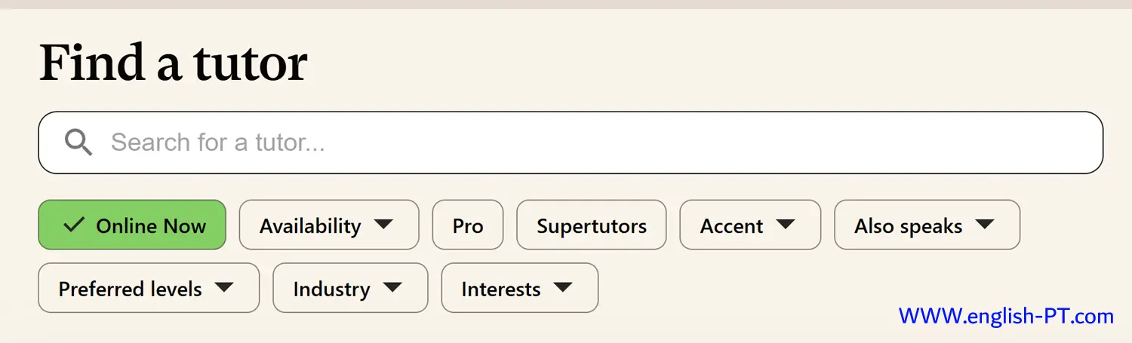
Task: Click the Industry filter's down arrow
Action: tap(392, 288)
